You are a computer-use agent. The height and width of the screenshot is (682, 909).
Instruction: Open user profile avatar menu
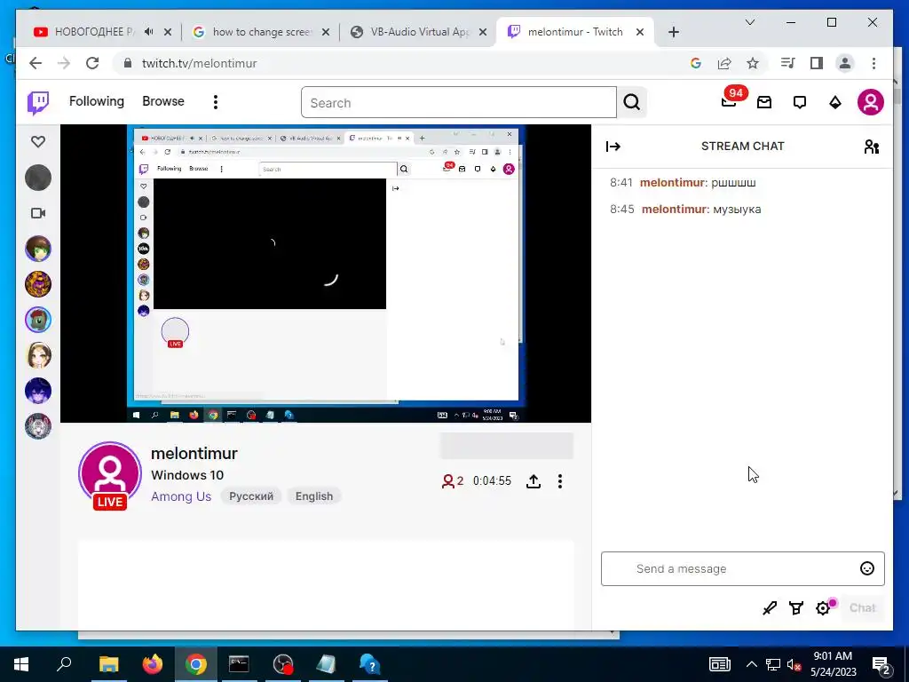pyautogui.click(x=870, y=103)
